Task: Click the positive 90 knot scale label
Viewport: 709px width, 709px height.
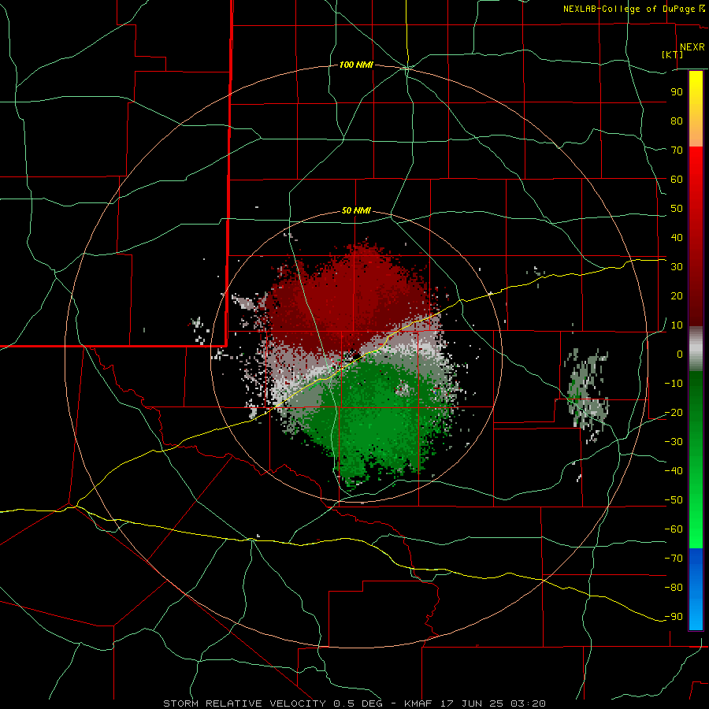Action: click(x=677, y=92)
